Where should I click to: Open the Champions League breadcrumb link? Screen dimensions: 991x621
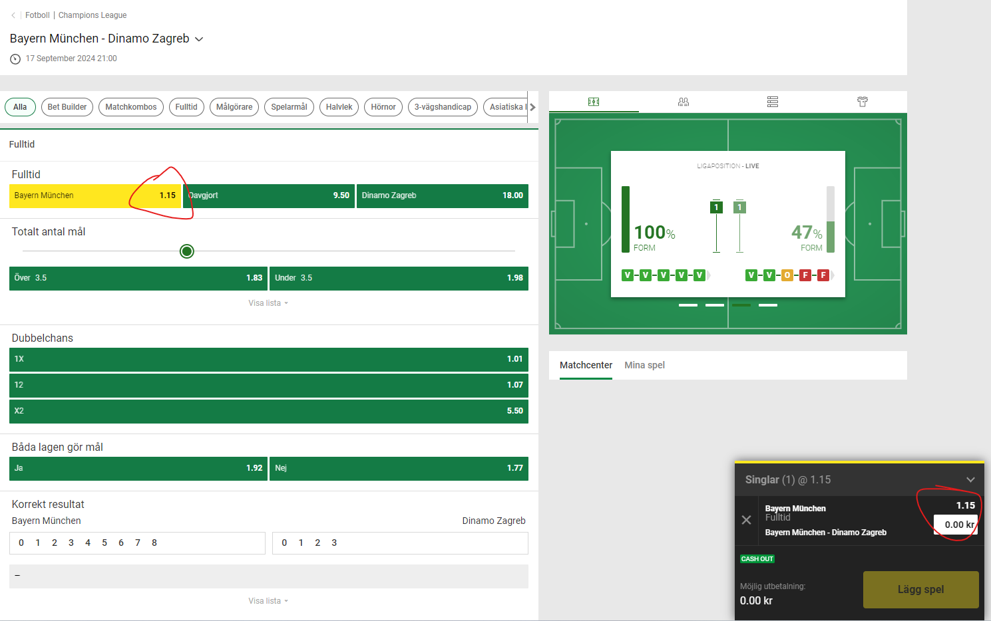(93, 15)
